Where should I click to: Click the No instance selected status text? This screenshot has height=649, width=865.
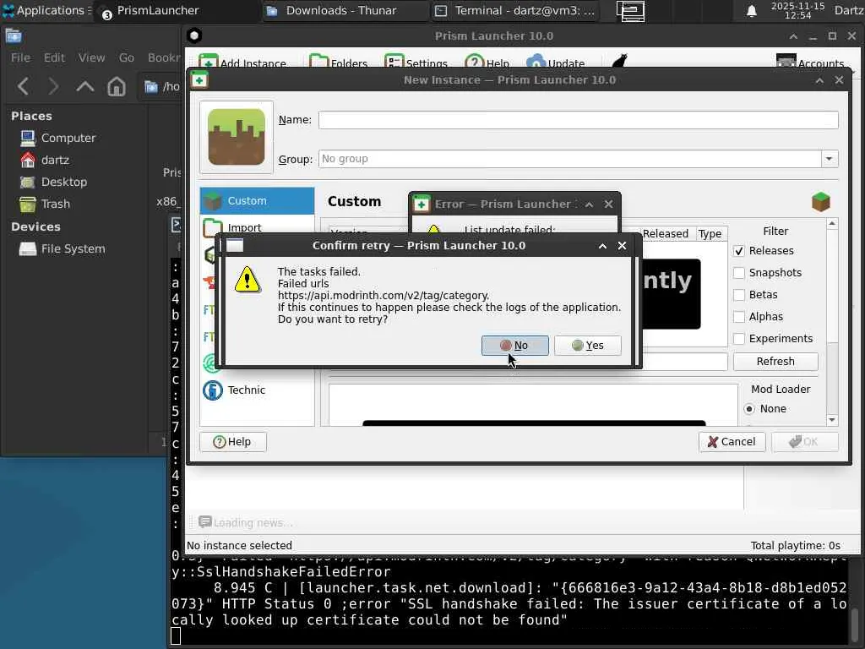pos(239,546)
